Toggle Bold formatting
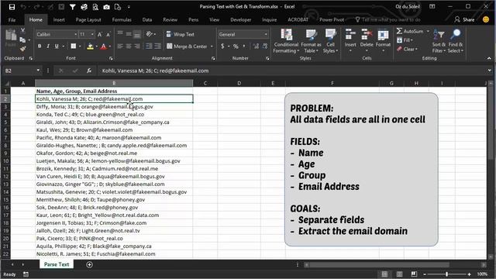Image resolution: width=496 pixels, height=279 pixels. tap(40, 46)
